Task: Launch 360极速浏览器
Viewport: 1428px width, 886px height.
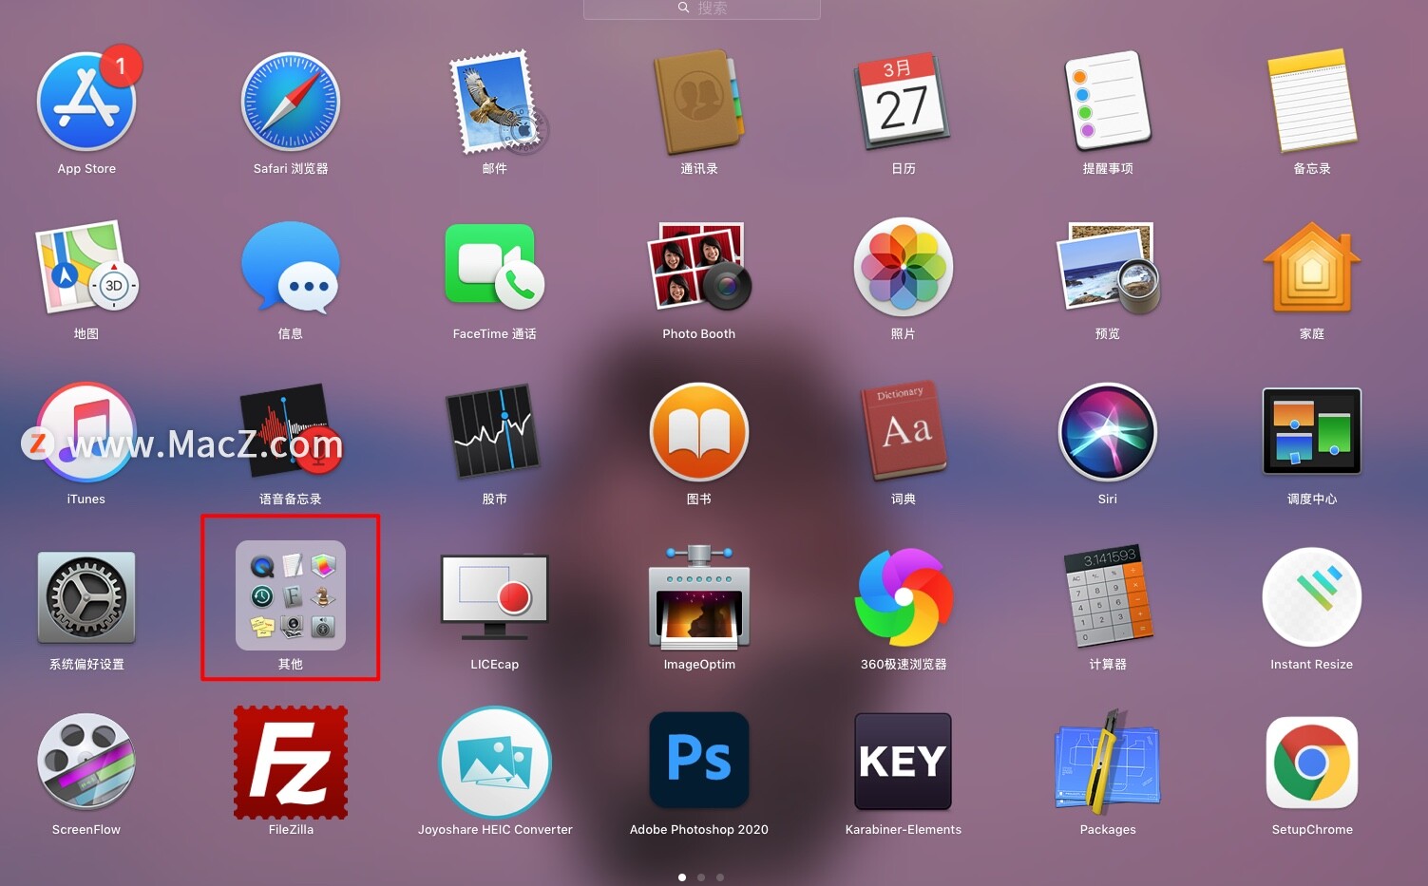Action: tap(904, 597)
